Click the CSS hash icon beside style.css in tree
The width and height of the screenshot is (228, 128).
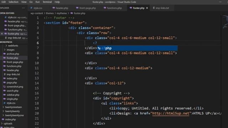tap(4, 103)
